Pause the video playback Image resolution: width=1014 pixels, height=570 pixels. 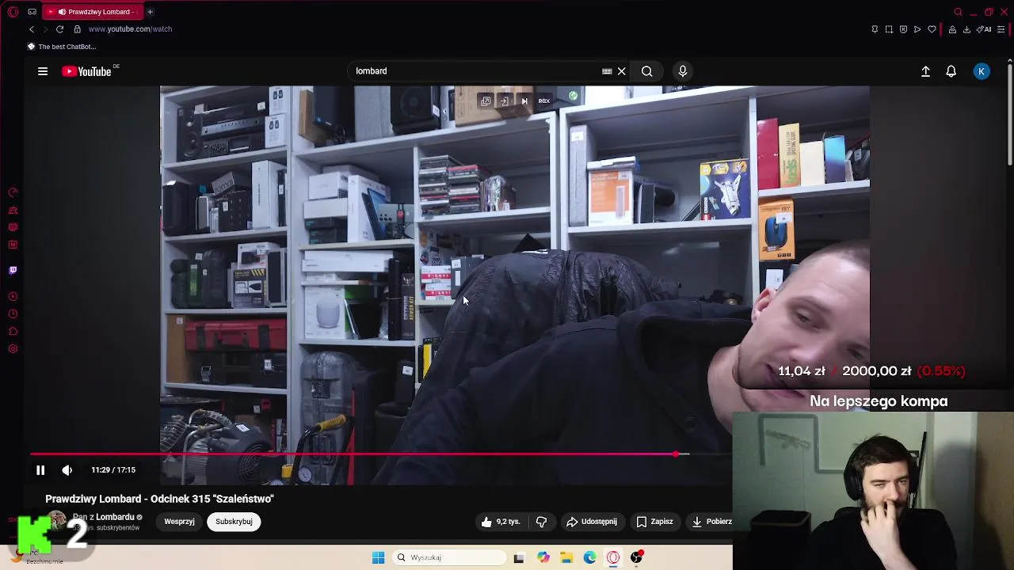[40, 470]
